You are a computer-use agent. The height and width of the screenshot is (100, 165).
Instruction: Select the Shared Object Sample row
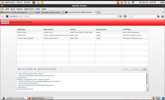coord(82,38)
